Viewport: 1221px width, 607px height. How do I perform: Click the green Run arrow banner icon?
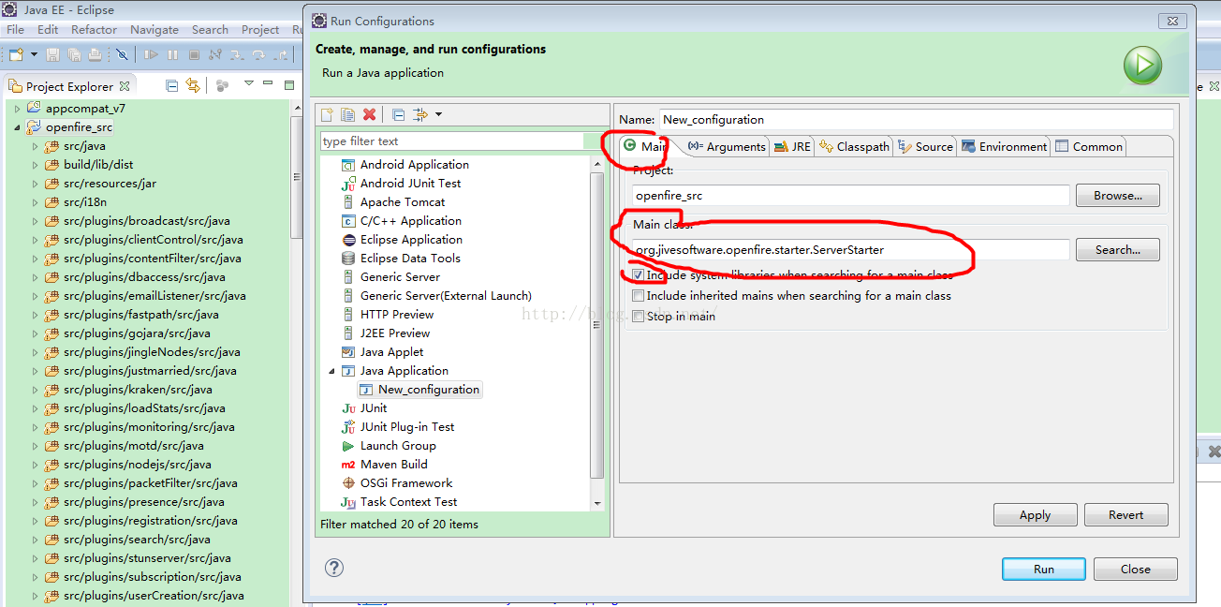tap(1143, 66)
